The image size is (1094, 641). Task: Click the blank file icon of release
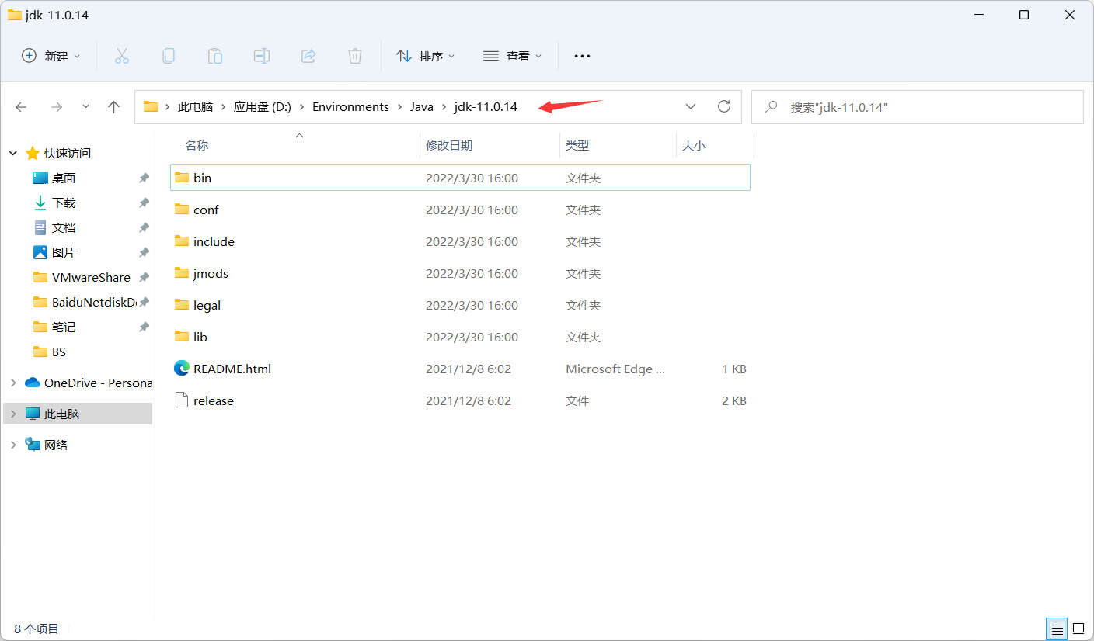pyautogui.click(x=182, y=400)
